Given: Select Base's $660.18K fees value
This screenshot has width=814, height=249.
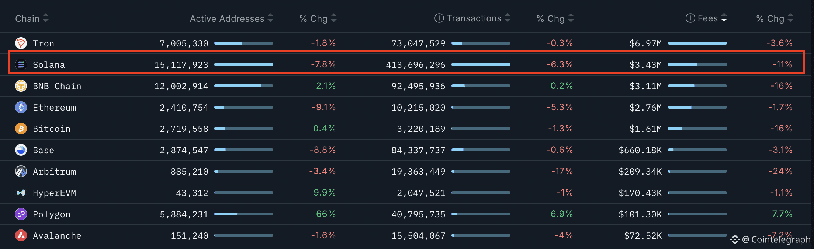Looking at the screenshot, I should pos(640,150).
